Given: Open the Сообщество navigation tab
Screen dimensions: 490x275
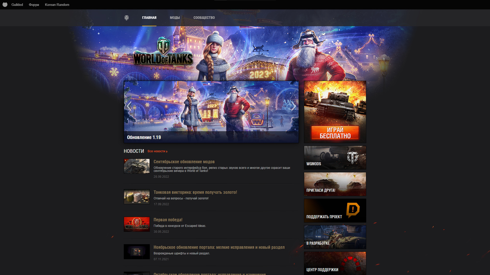Looking at the screenshot, I should [x=204, y=18].
